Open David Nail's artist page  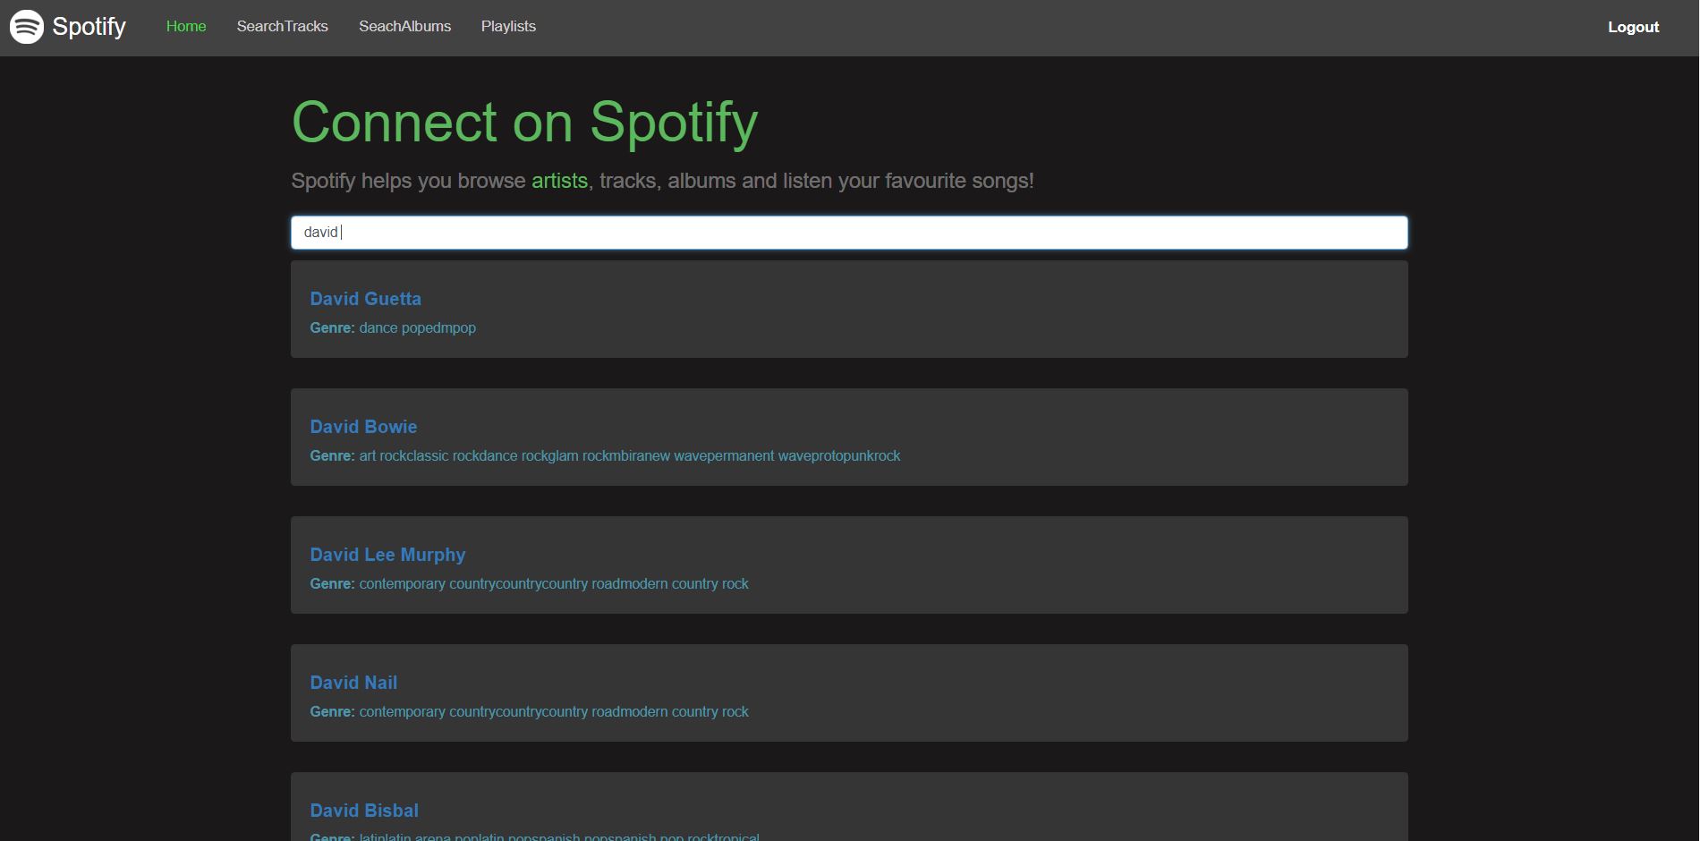353,683
